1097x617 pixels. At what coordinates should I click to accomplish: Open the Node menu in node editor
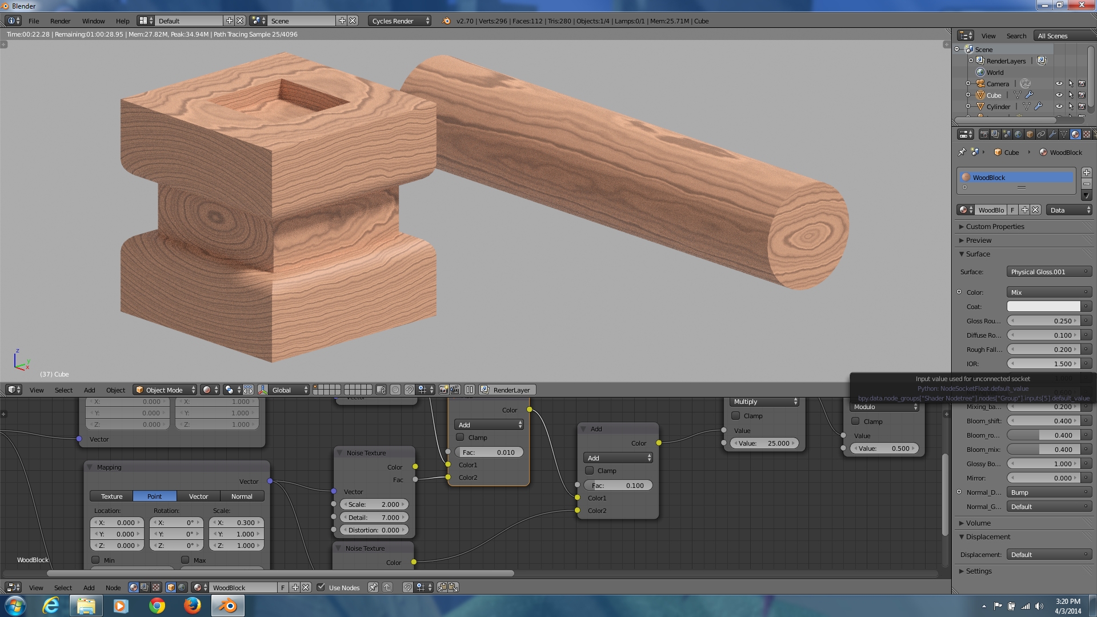pos(113,588)
